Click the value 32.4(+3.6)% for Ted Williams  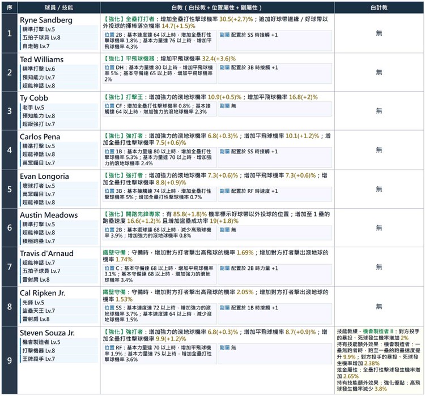coord(219,59)
